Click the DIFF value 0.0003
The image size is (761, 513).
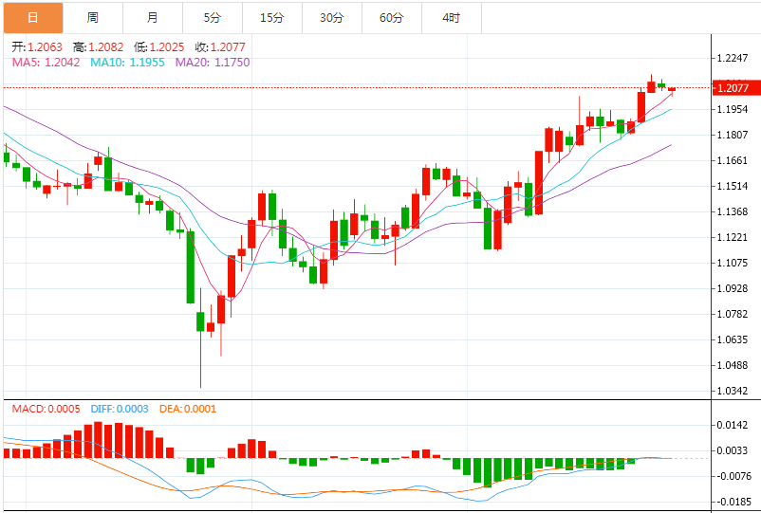click(x=133, y=409)
